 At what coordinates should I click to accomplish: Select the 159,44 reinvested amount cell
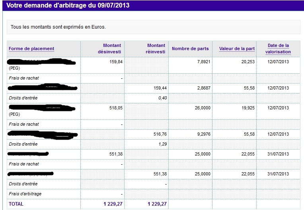pos(160,87)
